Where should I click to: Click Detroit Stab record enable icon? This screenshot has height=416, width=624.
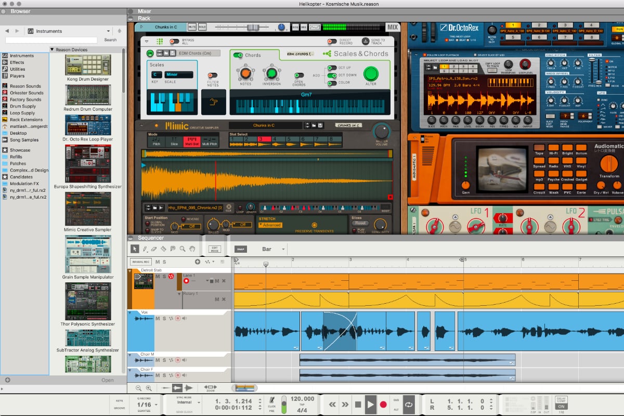170,276
